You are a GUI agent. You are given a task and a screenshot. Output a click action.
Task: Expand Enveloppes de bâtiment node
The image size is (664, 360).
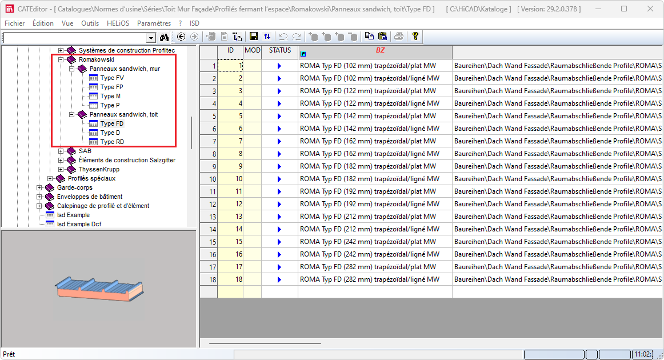(39, 197)
